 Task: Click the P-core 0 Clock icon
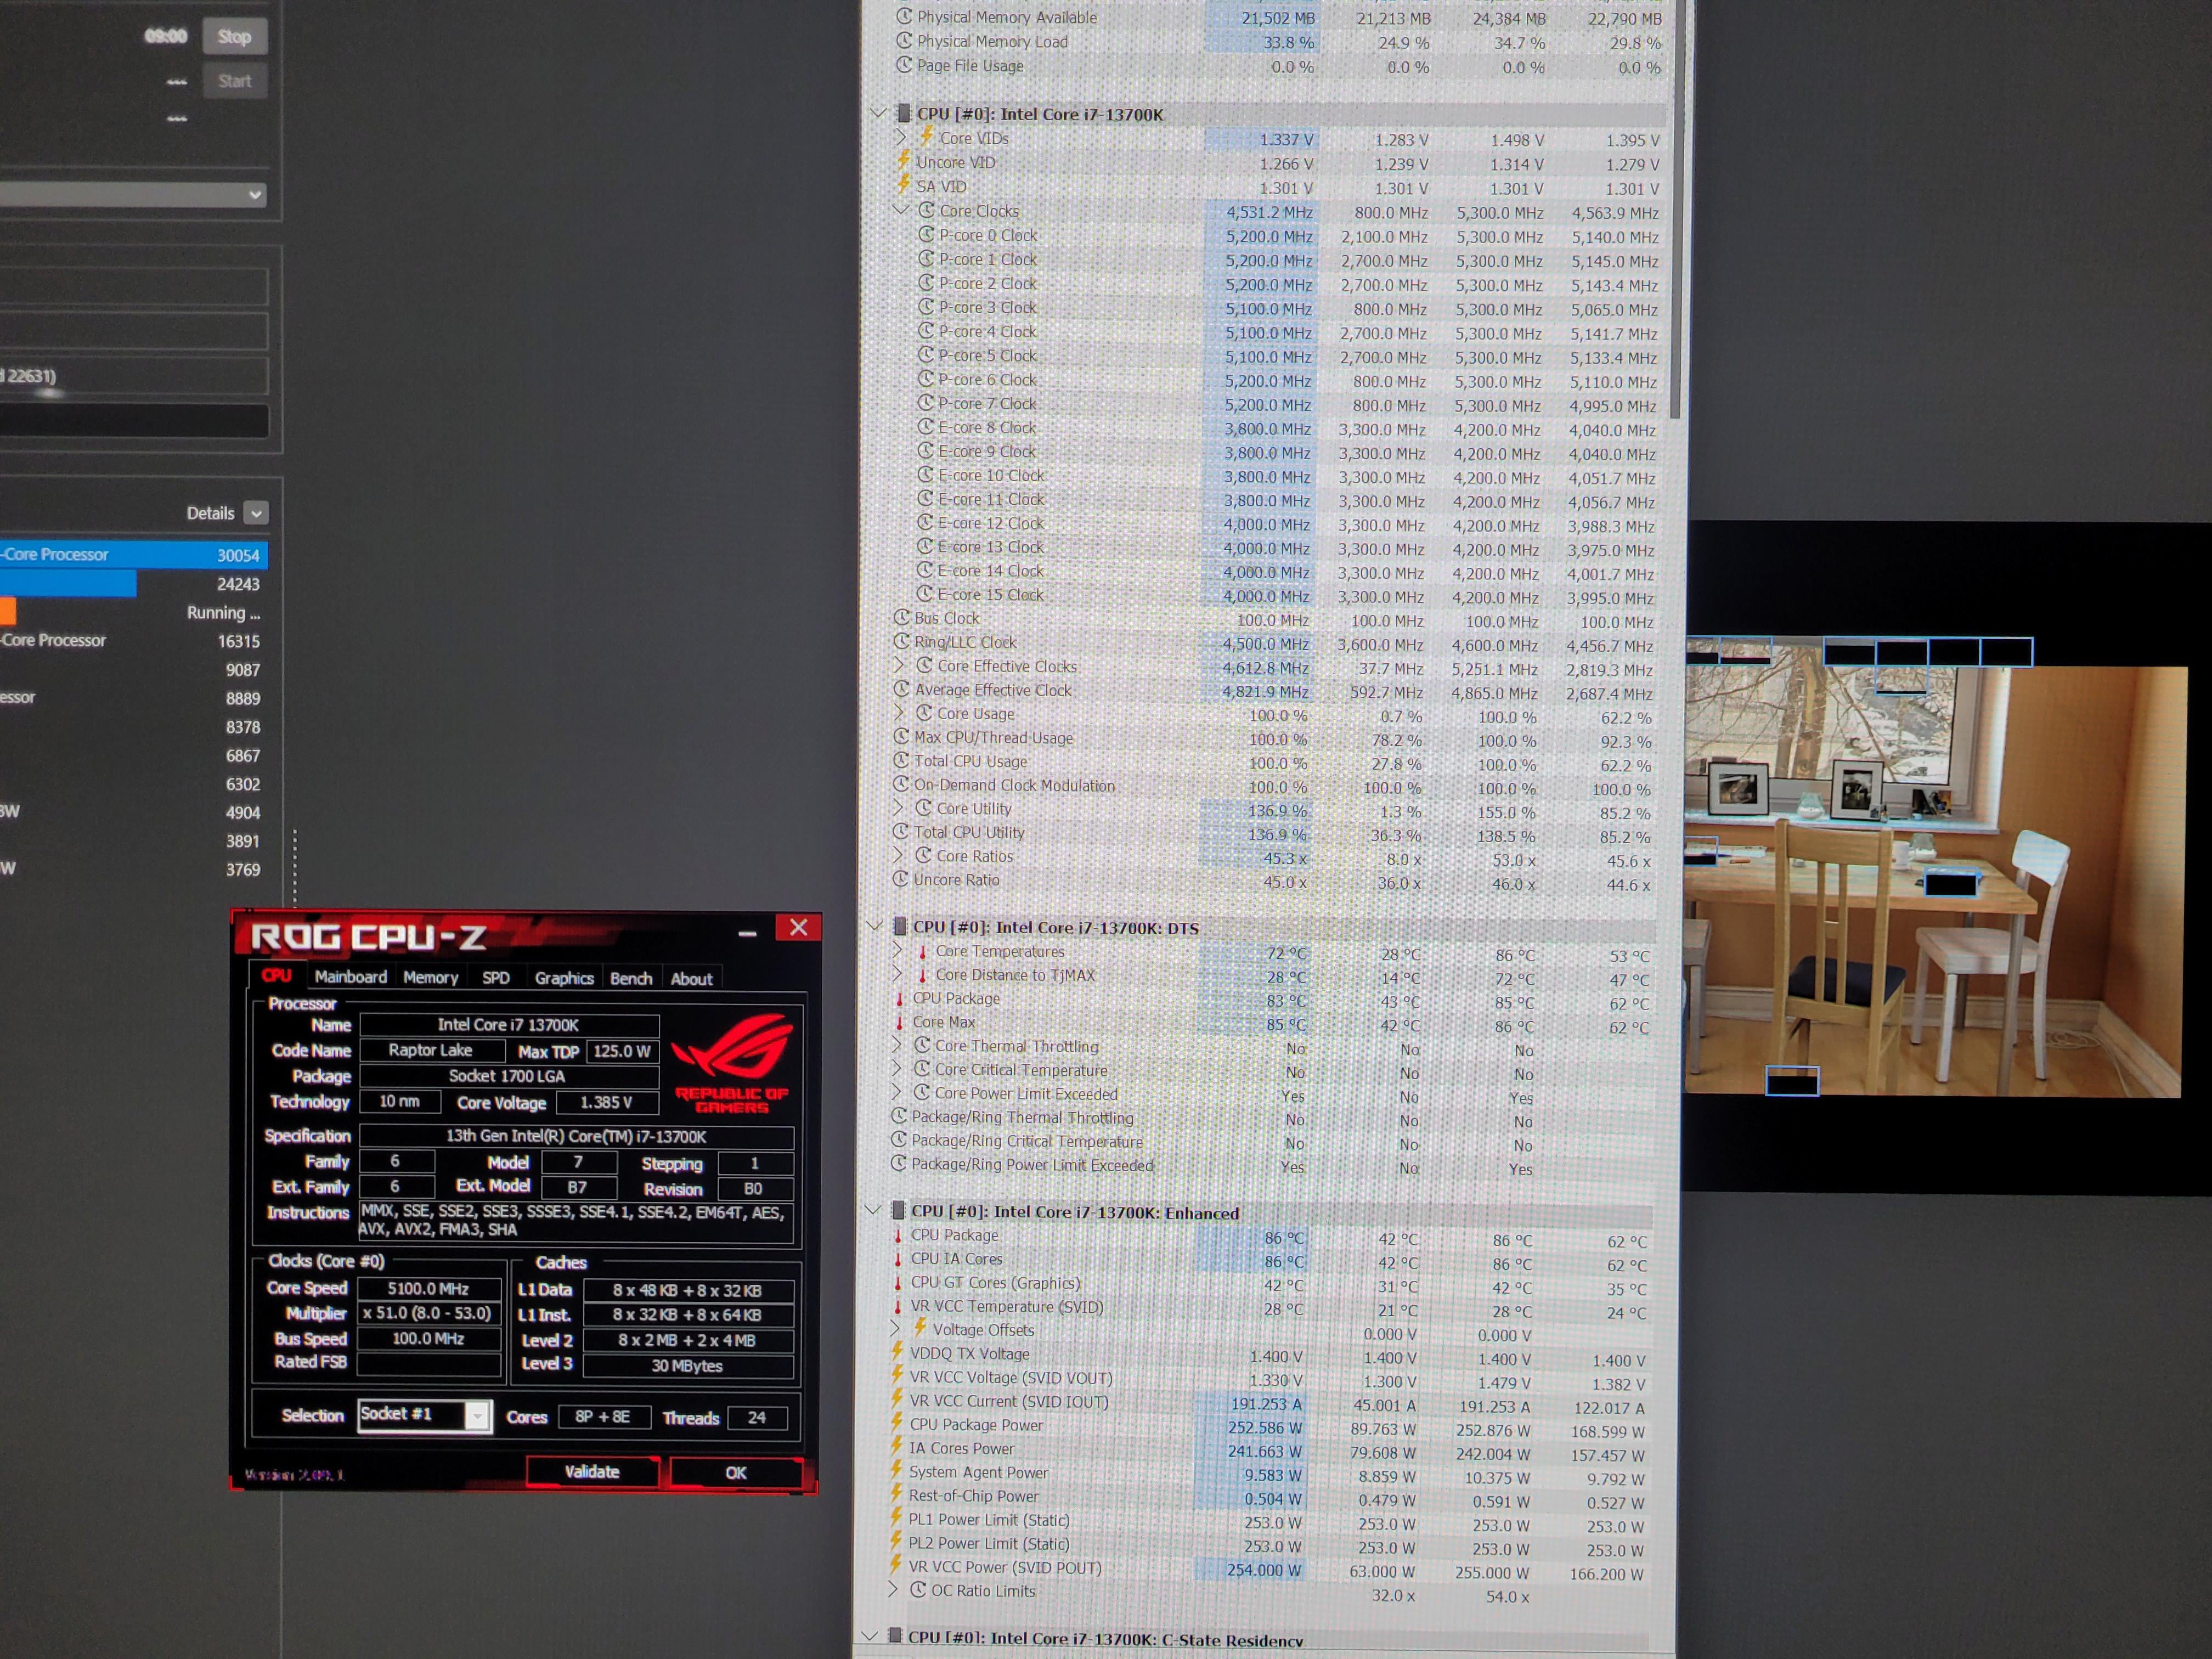[x=927, y=234]
